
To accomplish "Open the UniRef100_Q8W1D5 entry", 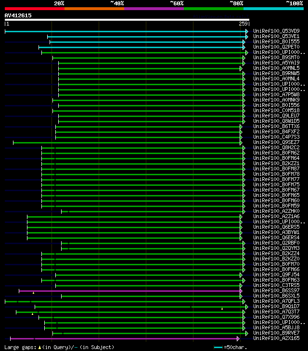I will [276, 121].
